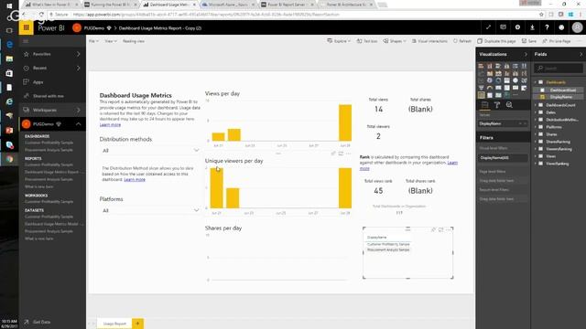Select Usage Report page tab
586x329 pixels.
(114, 324)
